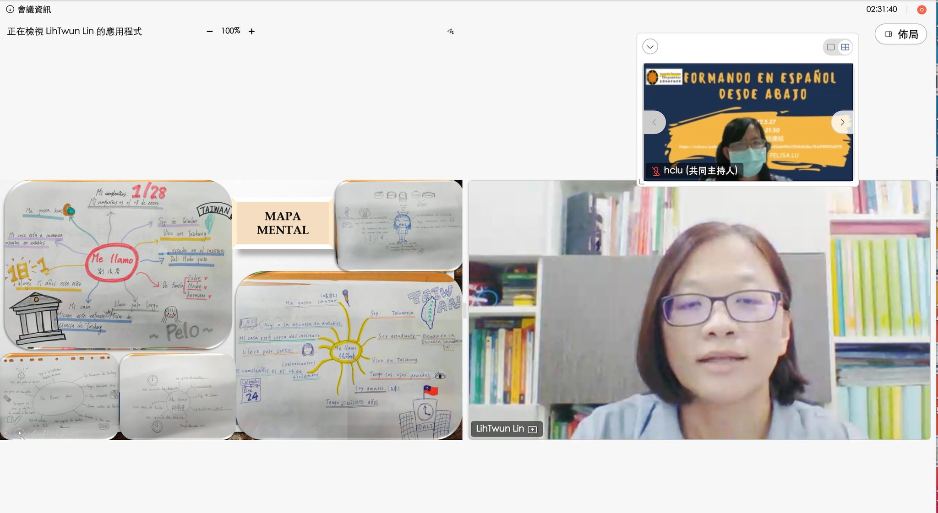This screenshot has width=938, height=513.
Task: Collapse the floating participant video panel
Action: [650, 47]
